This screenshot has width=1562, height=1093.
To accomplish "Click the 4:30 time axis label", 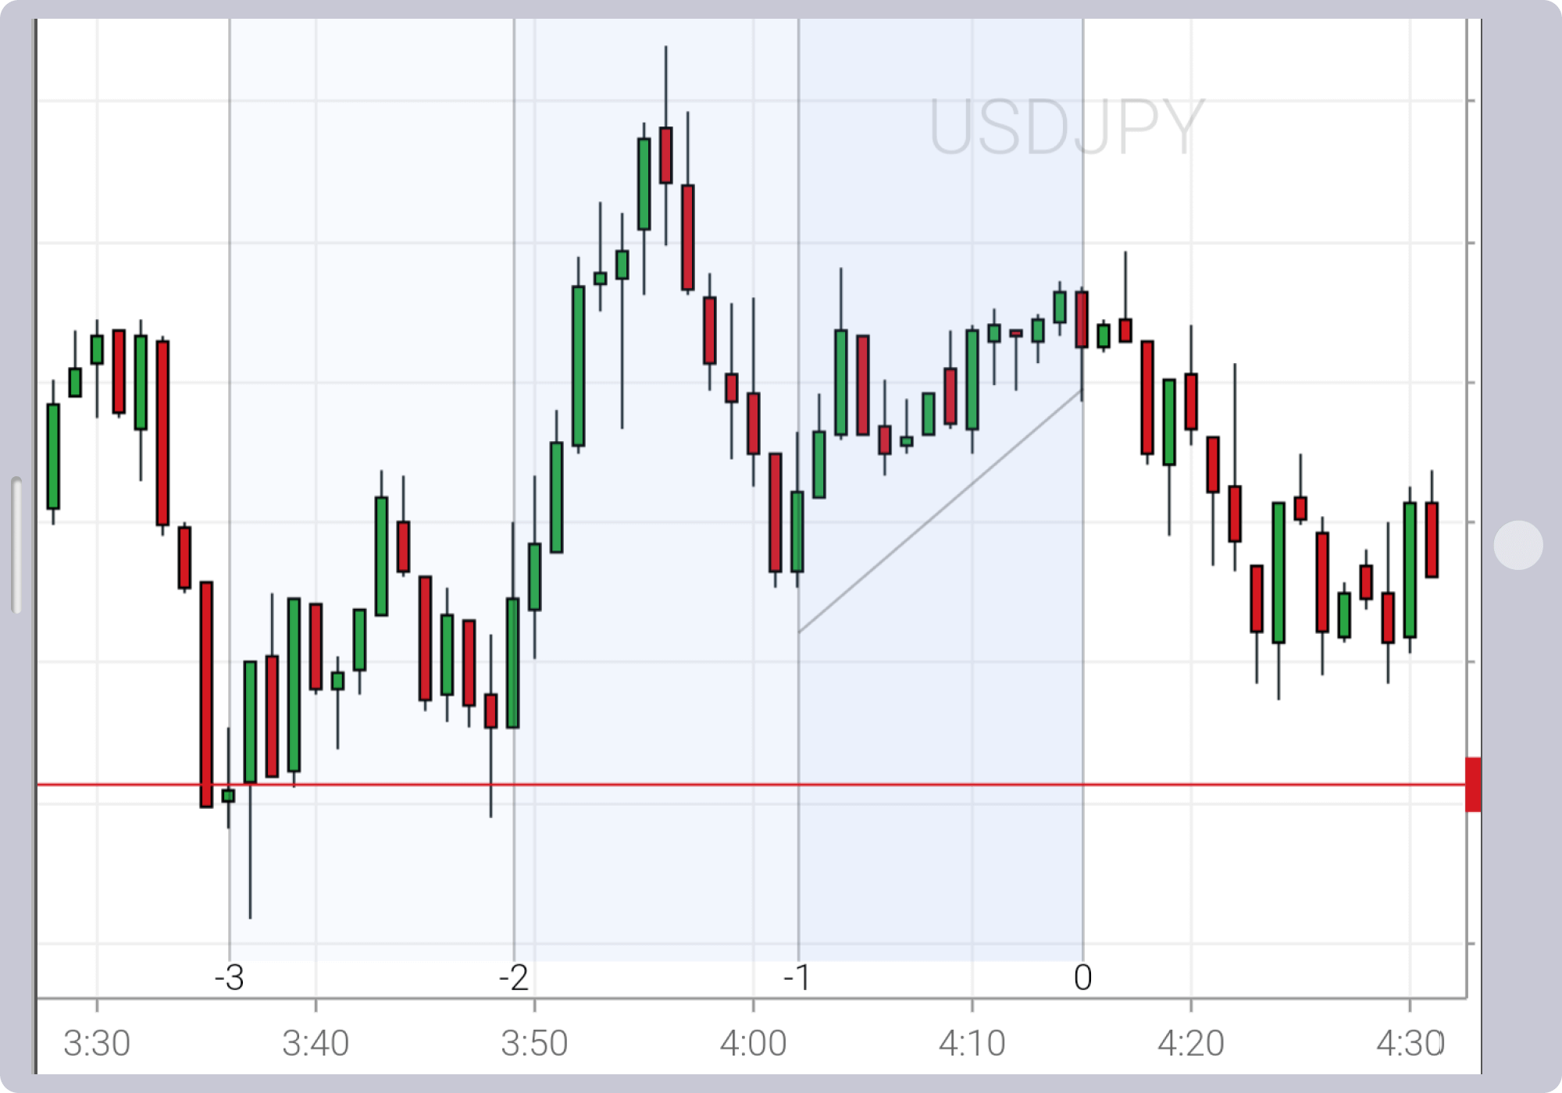I will pyautogui.click(x=1410, y=1043).
